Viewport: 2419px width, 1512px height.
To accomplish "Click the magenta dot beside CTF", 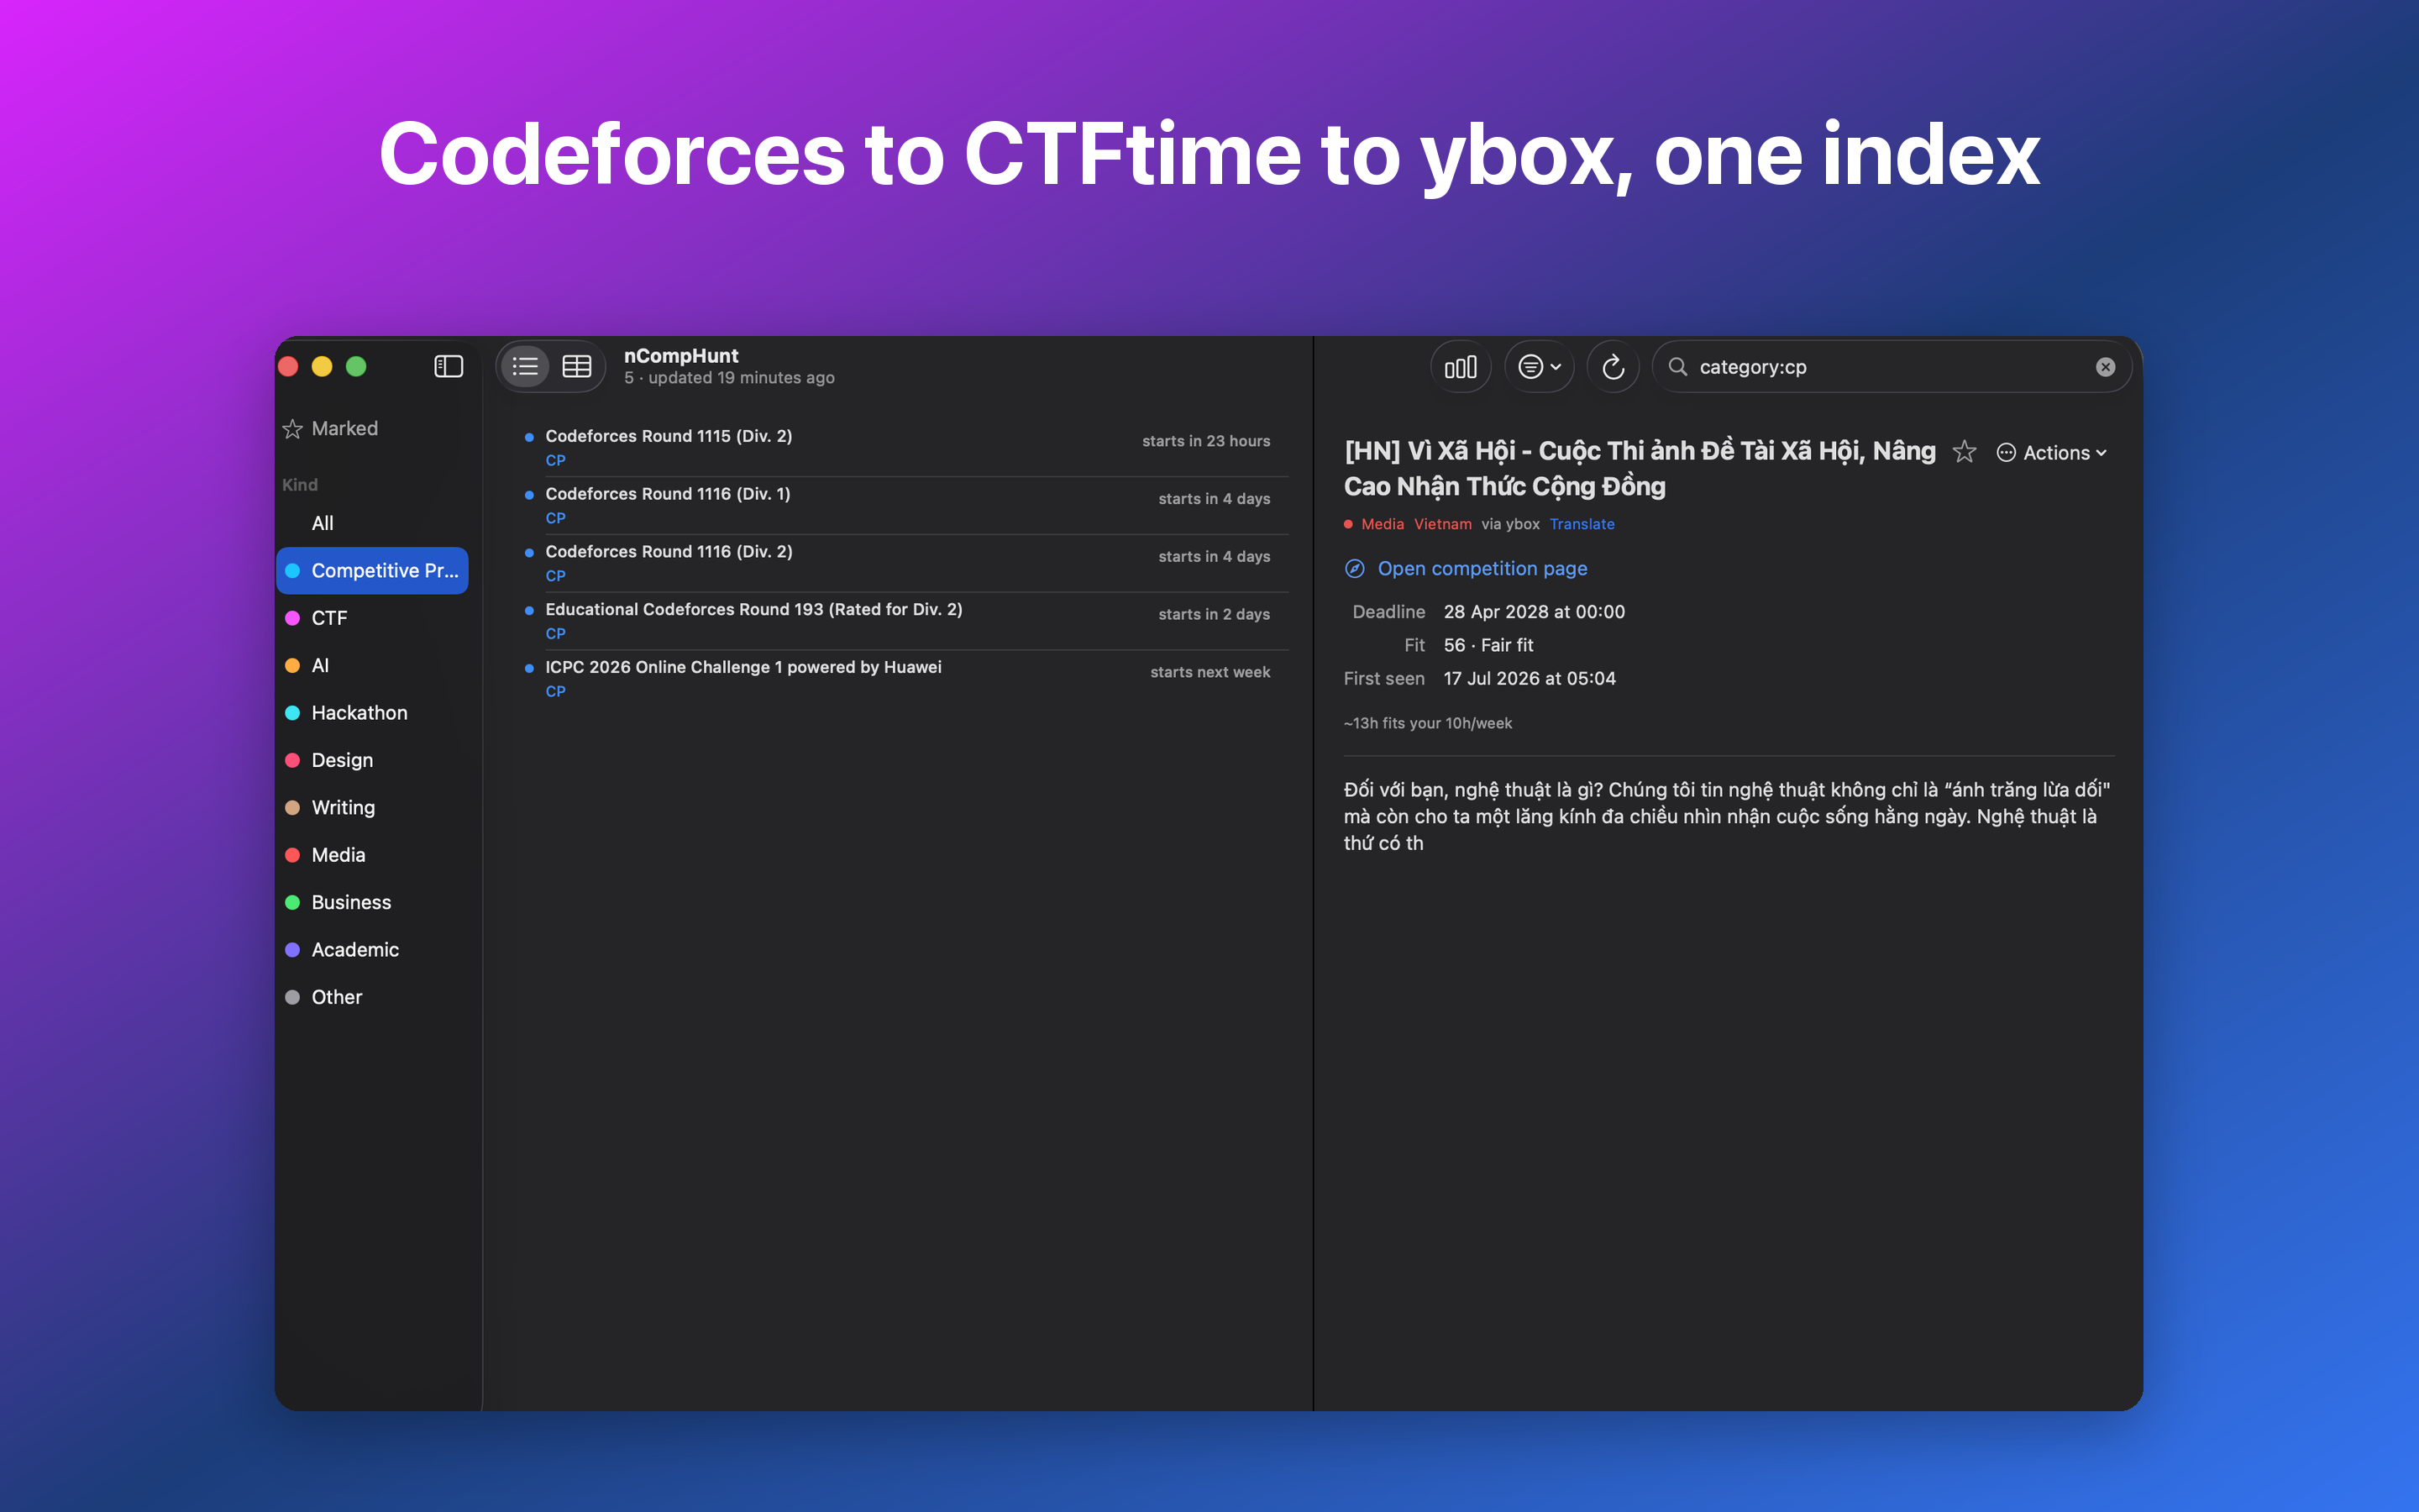I will 293,618.
